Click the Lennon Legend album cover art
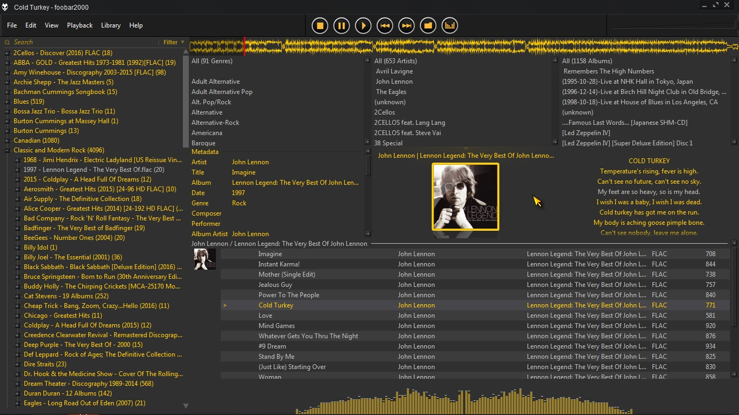 coord(465,197)
